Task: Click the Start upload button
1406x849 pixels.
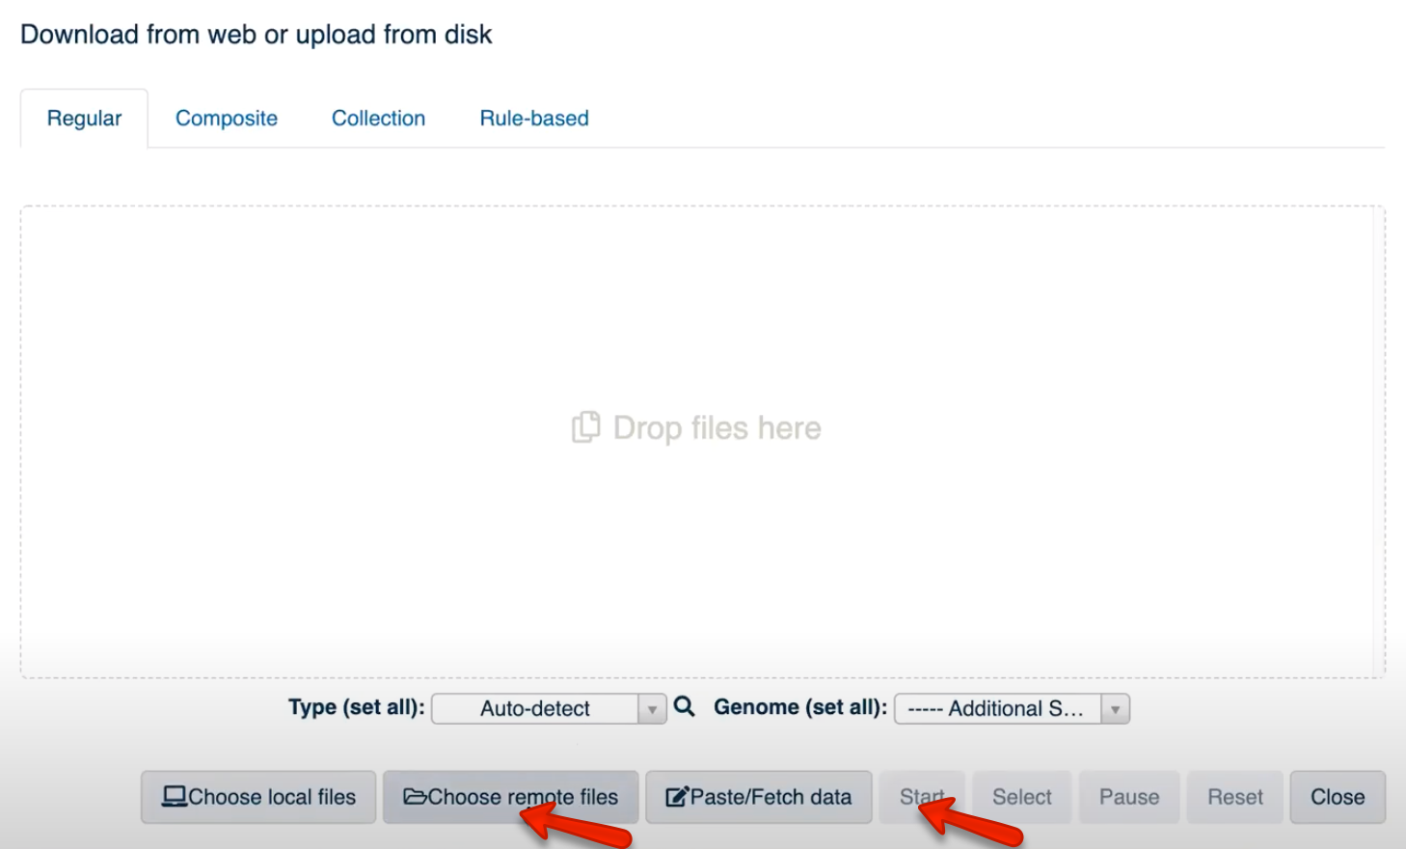Action: [921, 797]
